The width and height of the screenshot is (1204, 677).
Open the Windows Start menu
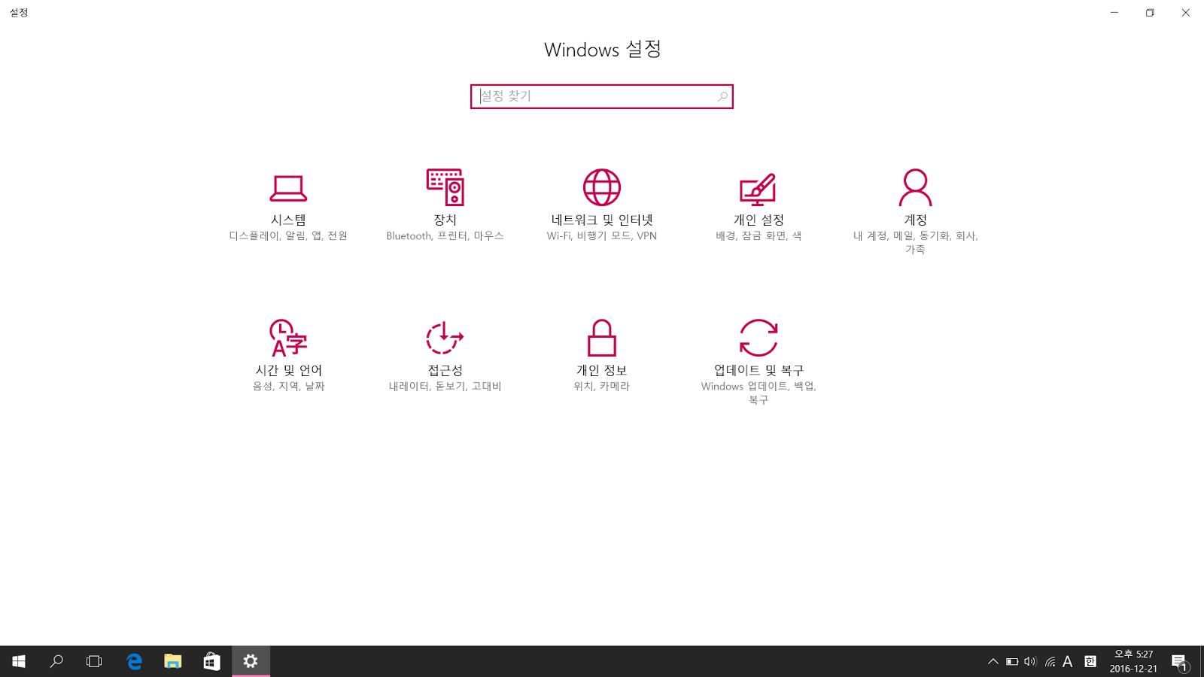(x=19, y=661)
